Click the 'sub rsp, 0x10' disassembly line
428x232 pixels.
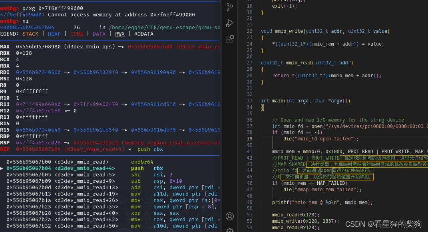[94, 181]
